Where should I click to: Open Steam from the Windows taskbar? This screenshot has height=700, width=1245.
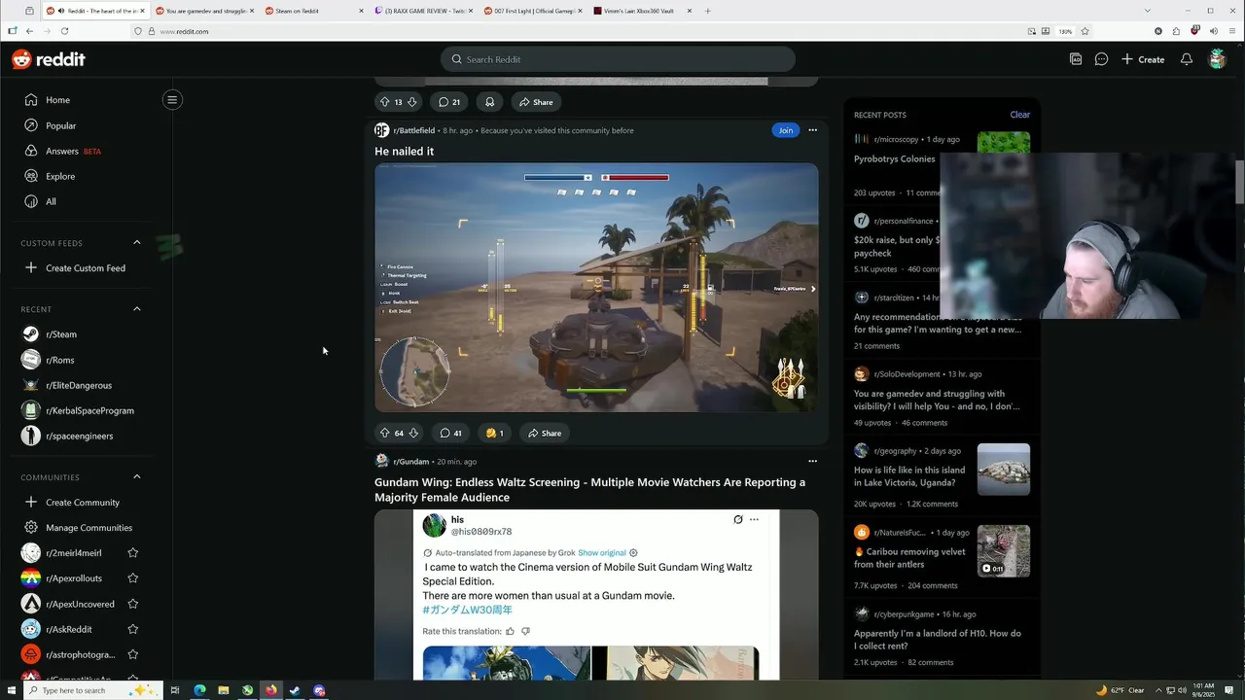pos(295,690)
